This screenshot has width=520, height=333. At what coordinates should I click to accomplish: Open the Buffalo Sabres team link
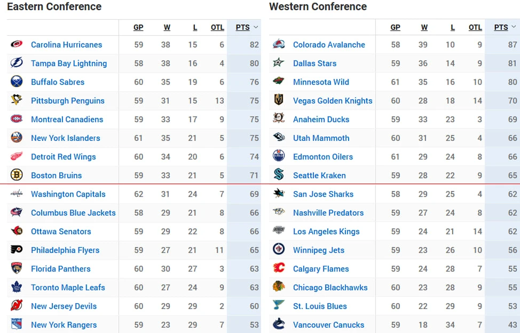point(58,82)
